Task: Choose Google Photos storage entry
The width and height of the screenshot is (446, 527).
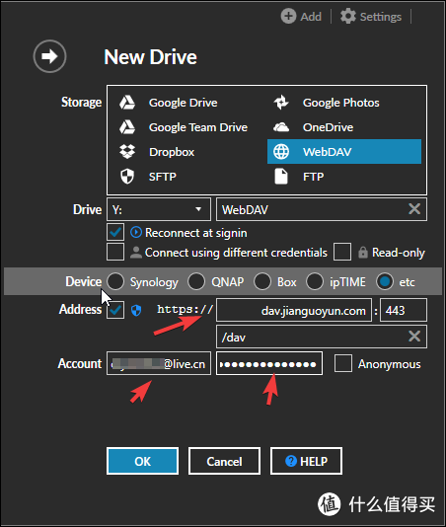Action: click(x=344, y=103)
